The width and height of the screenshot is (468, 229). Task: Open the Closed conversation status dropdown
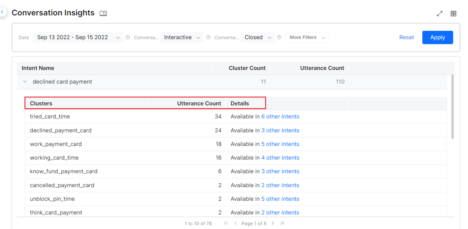(258, 37)
